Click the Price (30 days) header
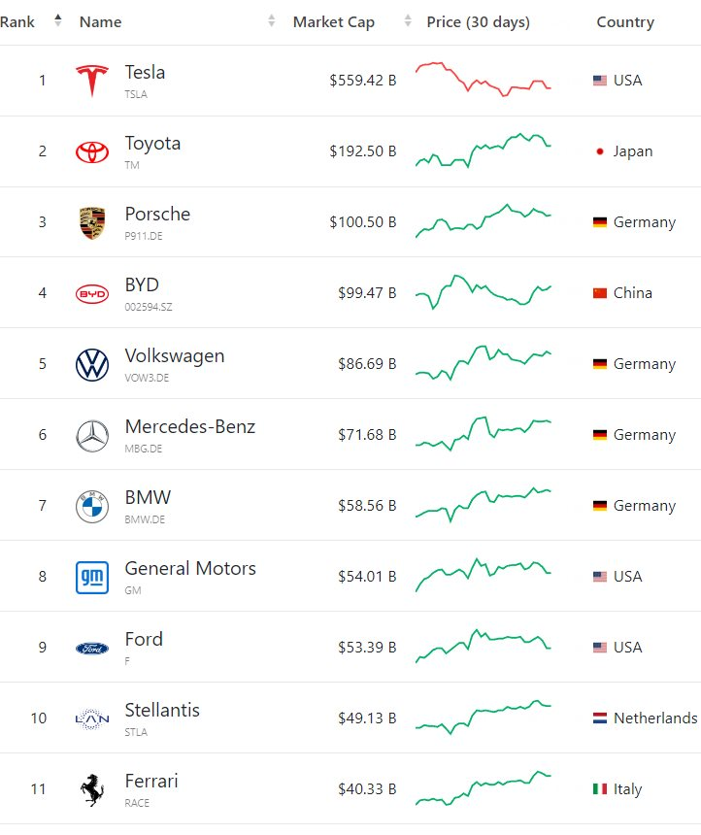The height and width of the screenshot is (835, 701). tap(478, 21)
